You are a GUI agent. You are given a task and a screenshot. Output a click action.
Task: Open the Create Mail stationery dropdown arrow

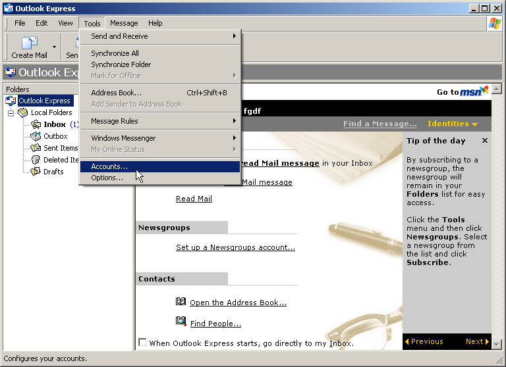(54, 47)
